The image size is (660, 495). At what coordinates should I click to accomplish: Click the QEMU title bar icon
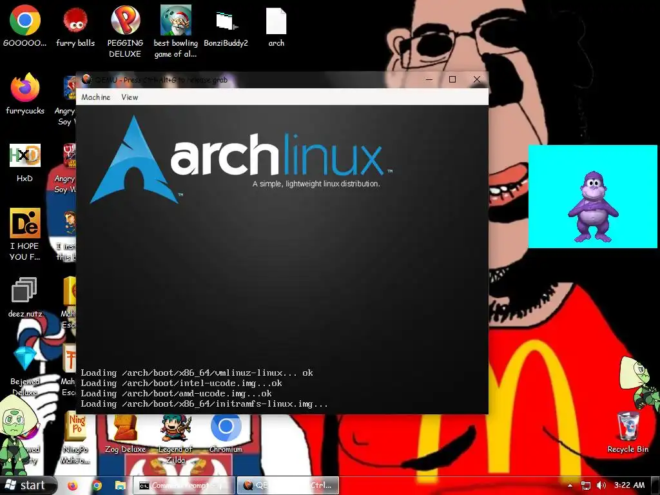pos(86,79)
